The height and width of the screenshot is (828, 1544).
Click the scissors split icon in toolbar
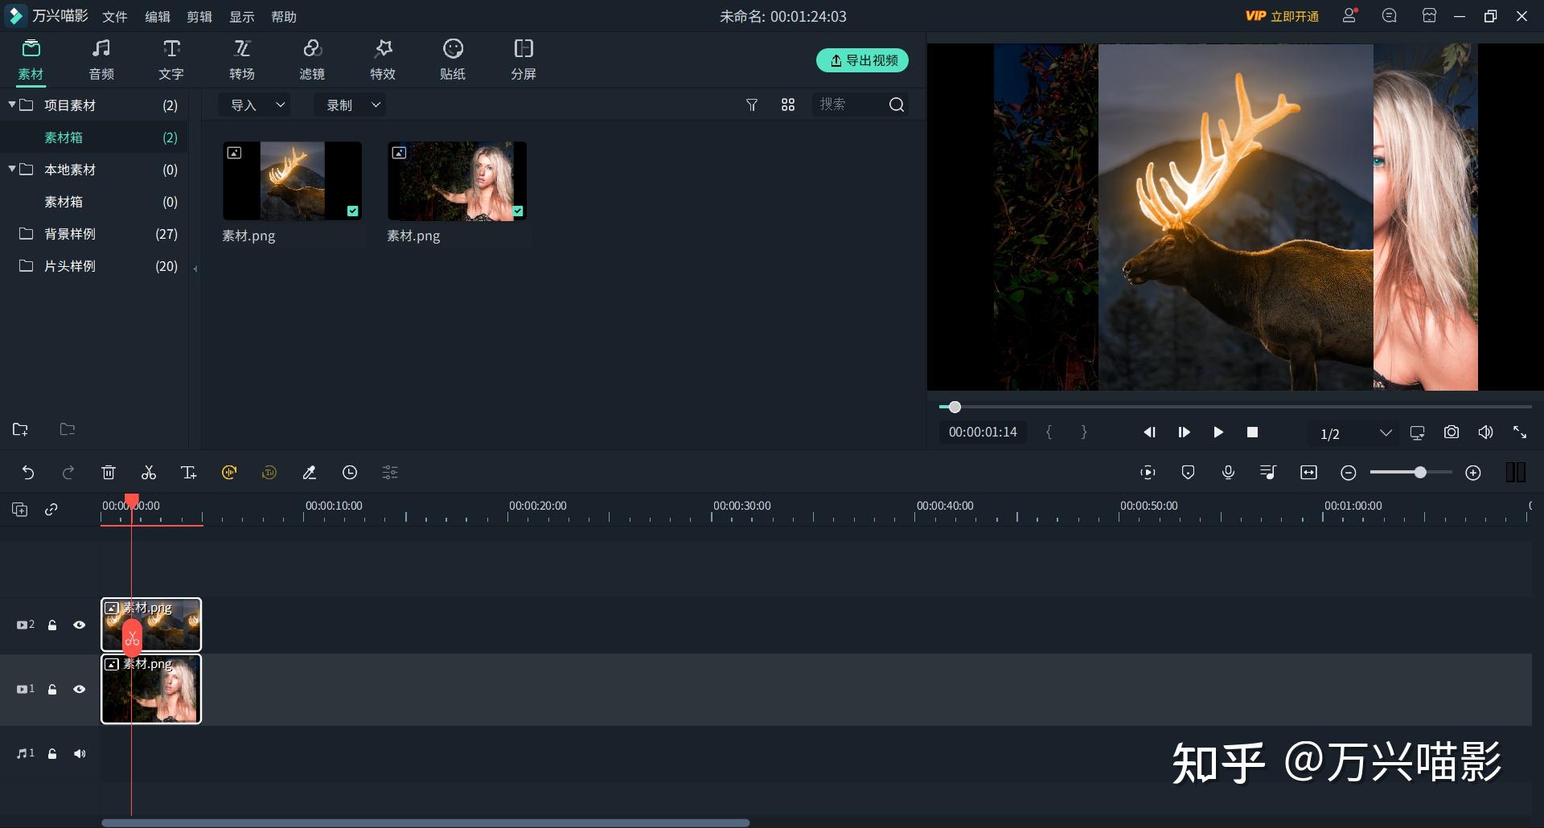(149, 473)
